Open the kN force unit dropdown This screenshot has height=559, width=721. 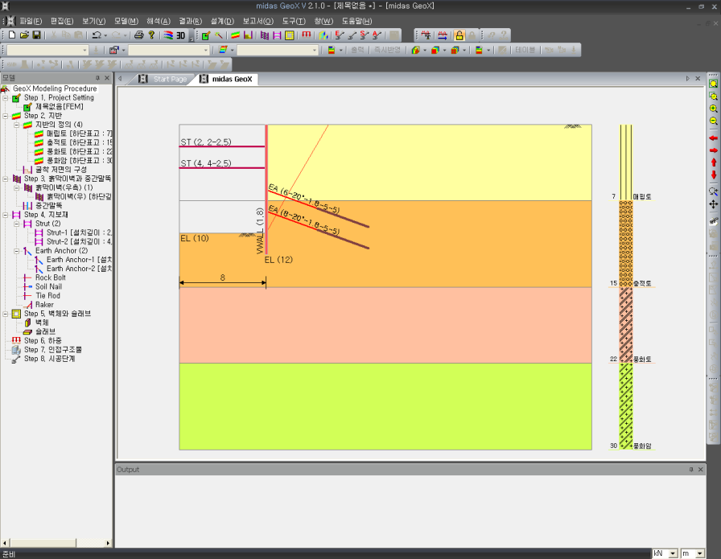(x=671, y=553)
